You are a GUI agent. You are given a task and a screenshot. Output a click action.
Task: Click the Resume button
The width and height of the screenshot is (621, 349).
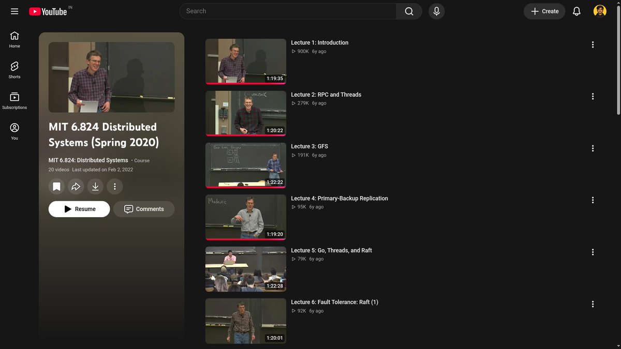click(79, 209)
